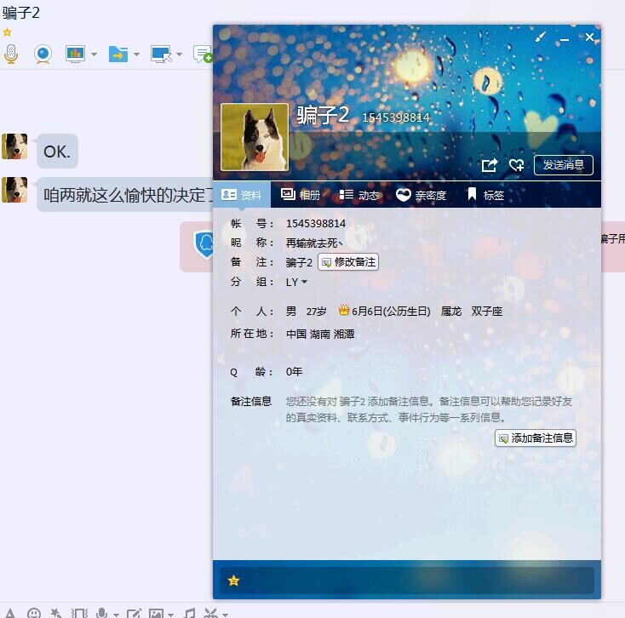The image size is (625, 618).
Task: Click the music note icon in chat toolbar
Action: [190, 612]
